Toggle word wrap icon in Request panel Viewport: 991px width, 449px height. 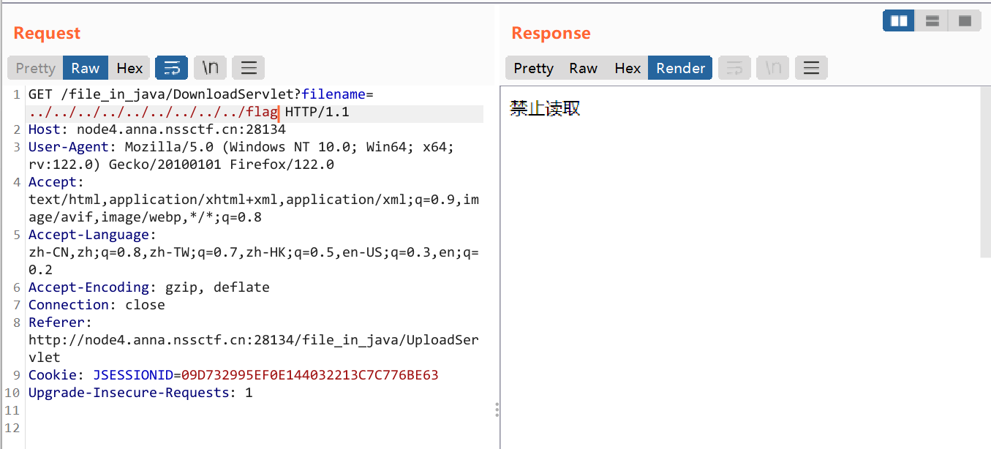click(x=171, y=68)
